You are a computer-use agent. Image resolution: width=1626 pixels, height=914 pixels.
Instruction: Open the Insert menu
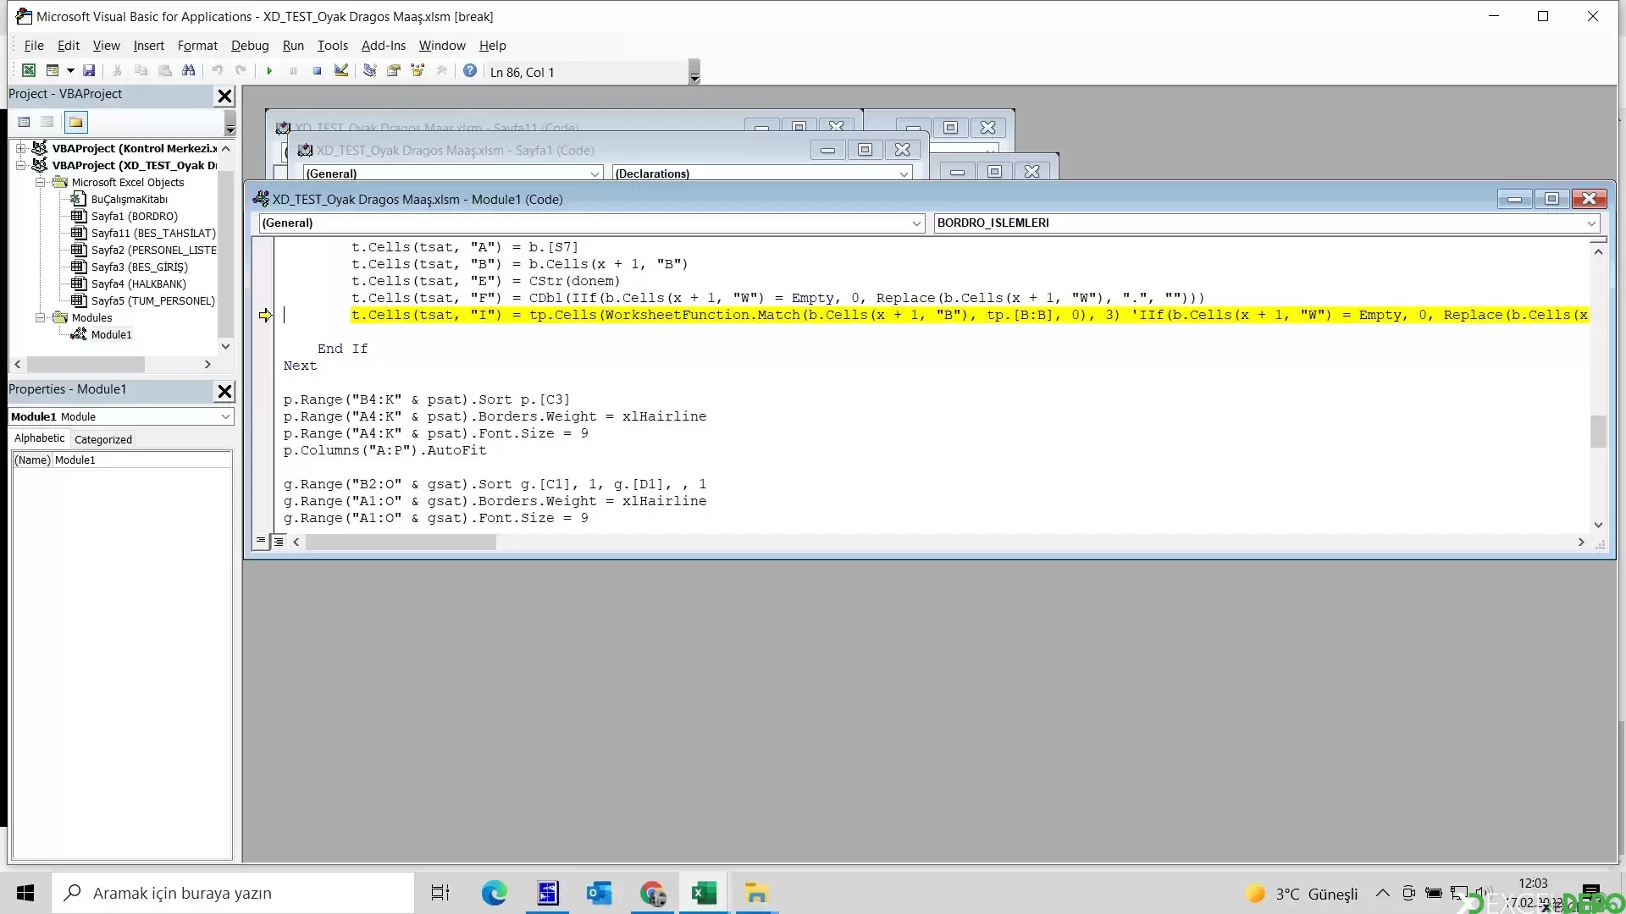tap(149, 46)
